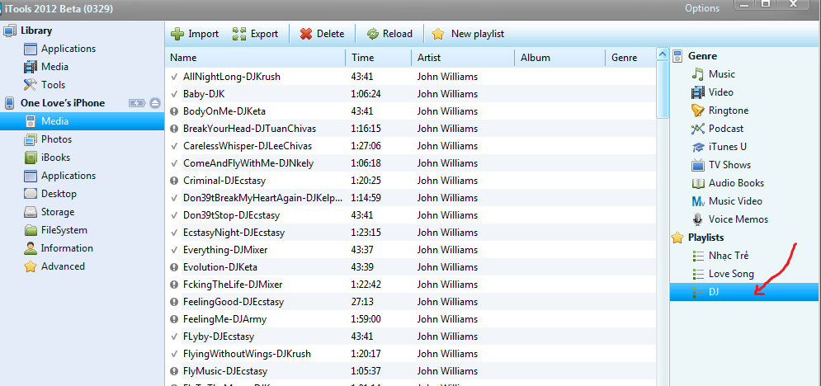Select the Music note genre icon
The image size is (821, 386).
click(697, 74)
